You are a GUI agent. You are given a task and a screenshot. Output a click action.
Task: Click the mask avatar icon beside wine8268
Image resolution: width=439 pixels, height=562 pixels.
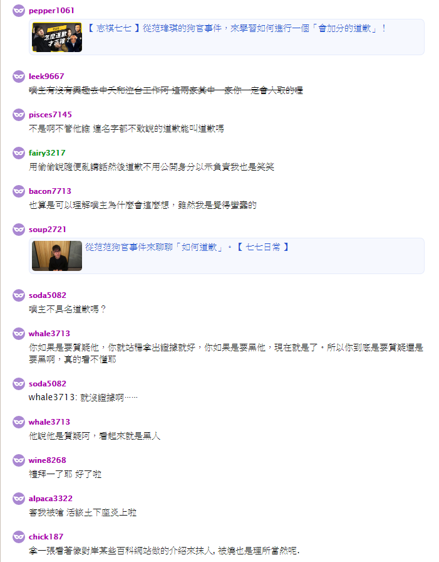pyautogui.click(x=19, y=460)
